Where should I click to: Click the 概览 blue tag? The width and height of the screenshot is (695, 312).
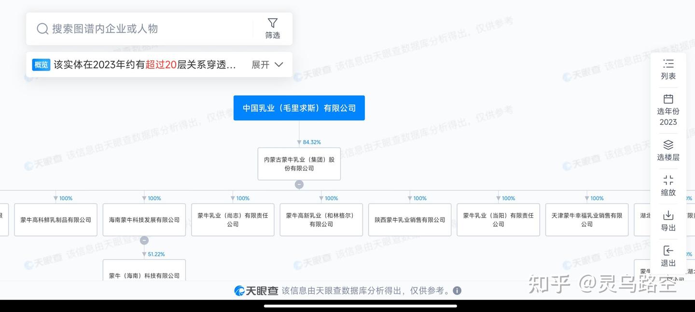41,65
